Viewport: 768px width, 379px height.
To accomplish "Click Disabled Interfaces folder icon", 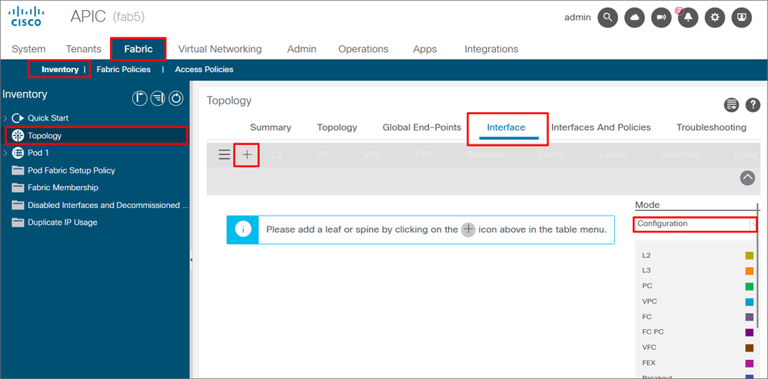I will pyautogui.click(x=18, y=206).
